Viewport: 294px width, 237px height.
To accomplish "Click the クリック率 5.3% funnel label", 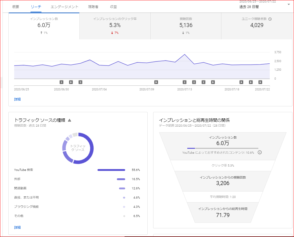I will pos(223,166).
